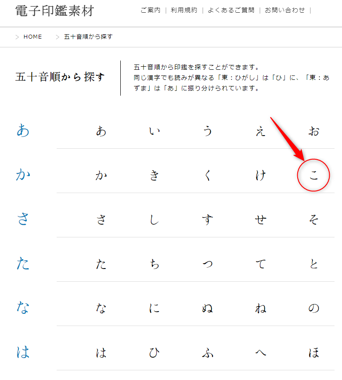The width and height of the screenshot is (342, 380).
Task: Choose the black か kana link
Action: pos(101,175)
